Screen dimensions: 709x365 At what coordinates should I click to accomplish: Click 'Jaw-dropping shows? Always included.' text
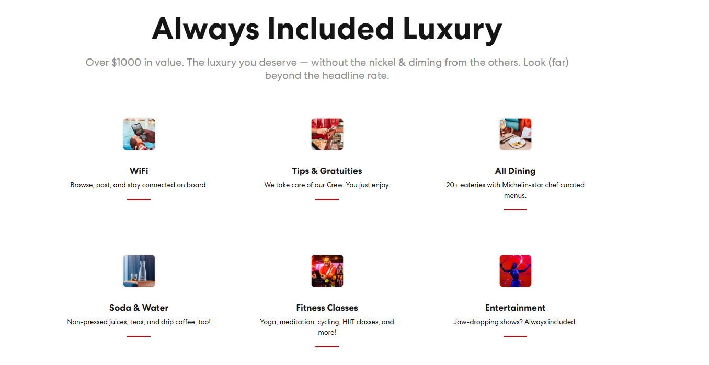click(x=516, y=322)
